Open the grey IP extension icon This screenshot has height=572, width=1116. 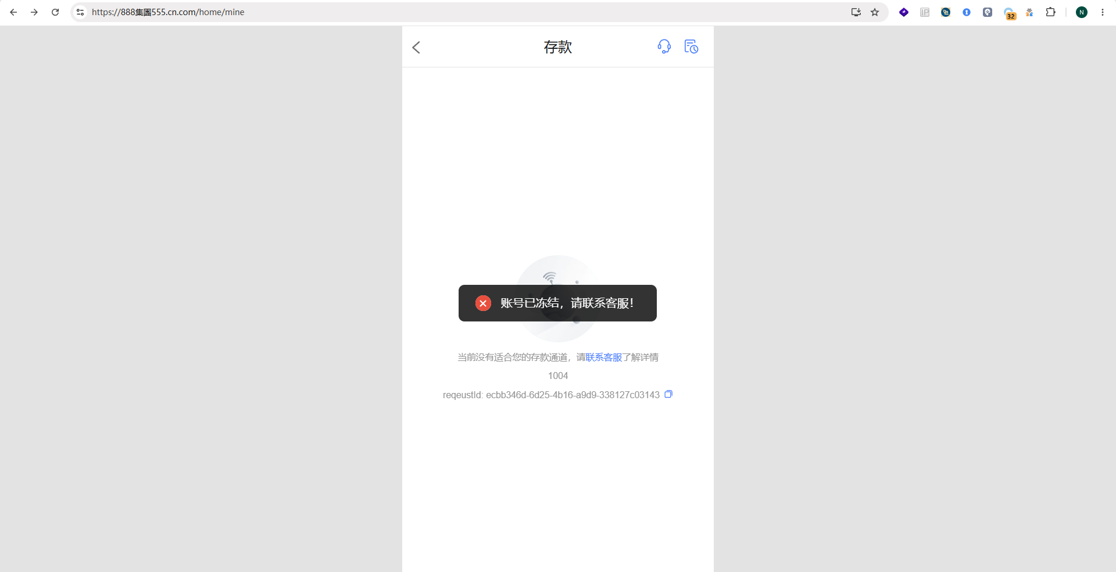tap(925, 12)
